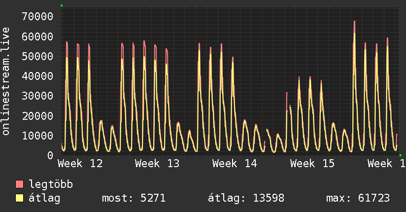Select the legtöbb legend label
This screenshot has height=212, width=406.
[51, 184]
